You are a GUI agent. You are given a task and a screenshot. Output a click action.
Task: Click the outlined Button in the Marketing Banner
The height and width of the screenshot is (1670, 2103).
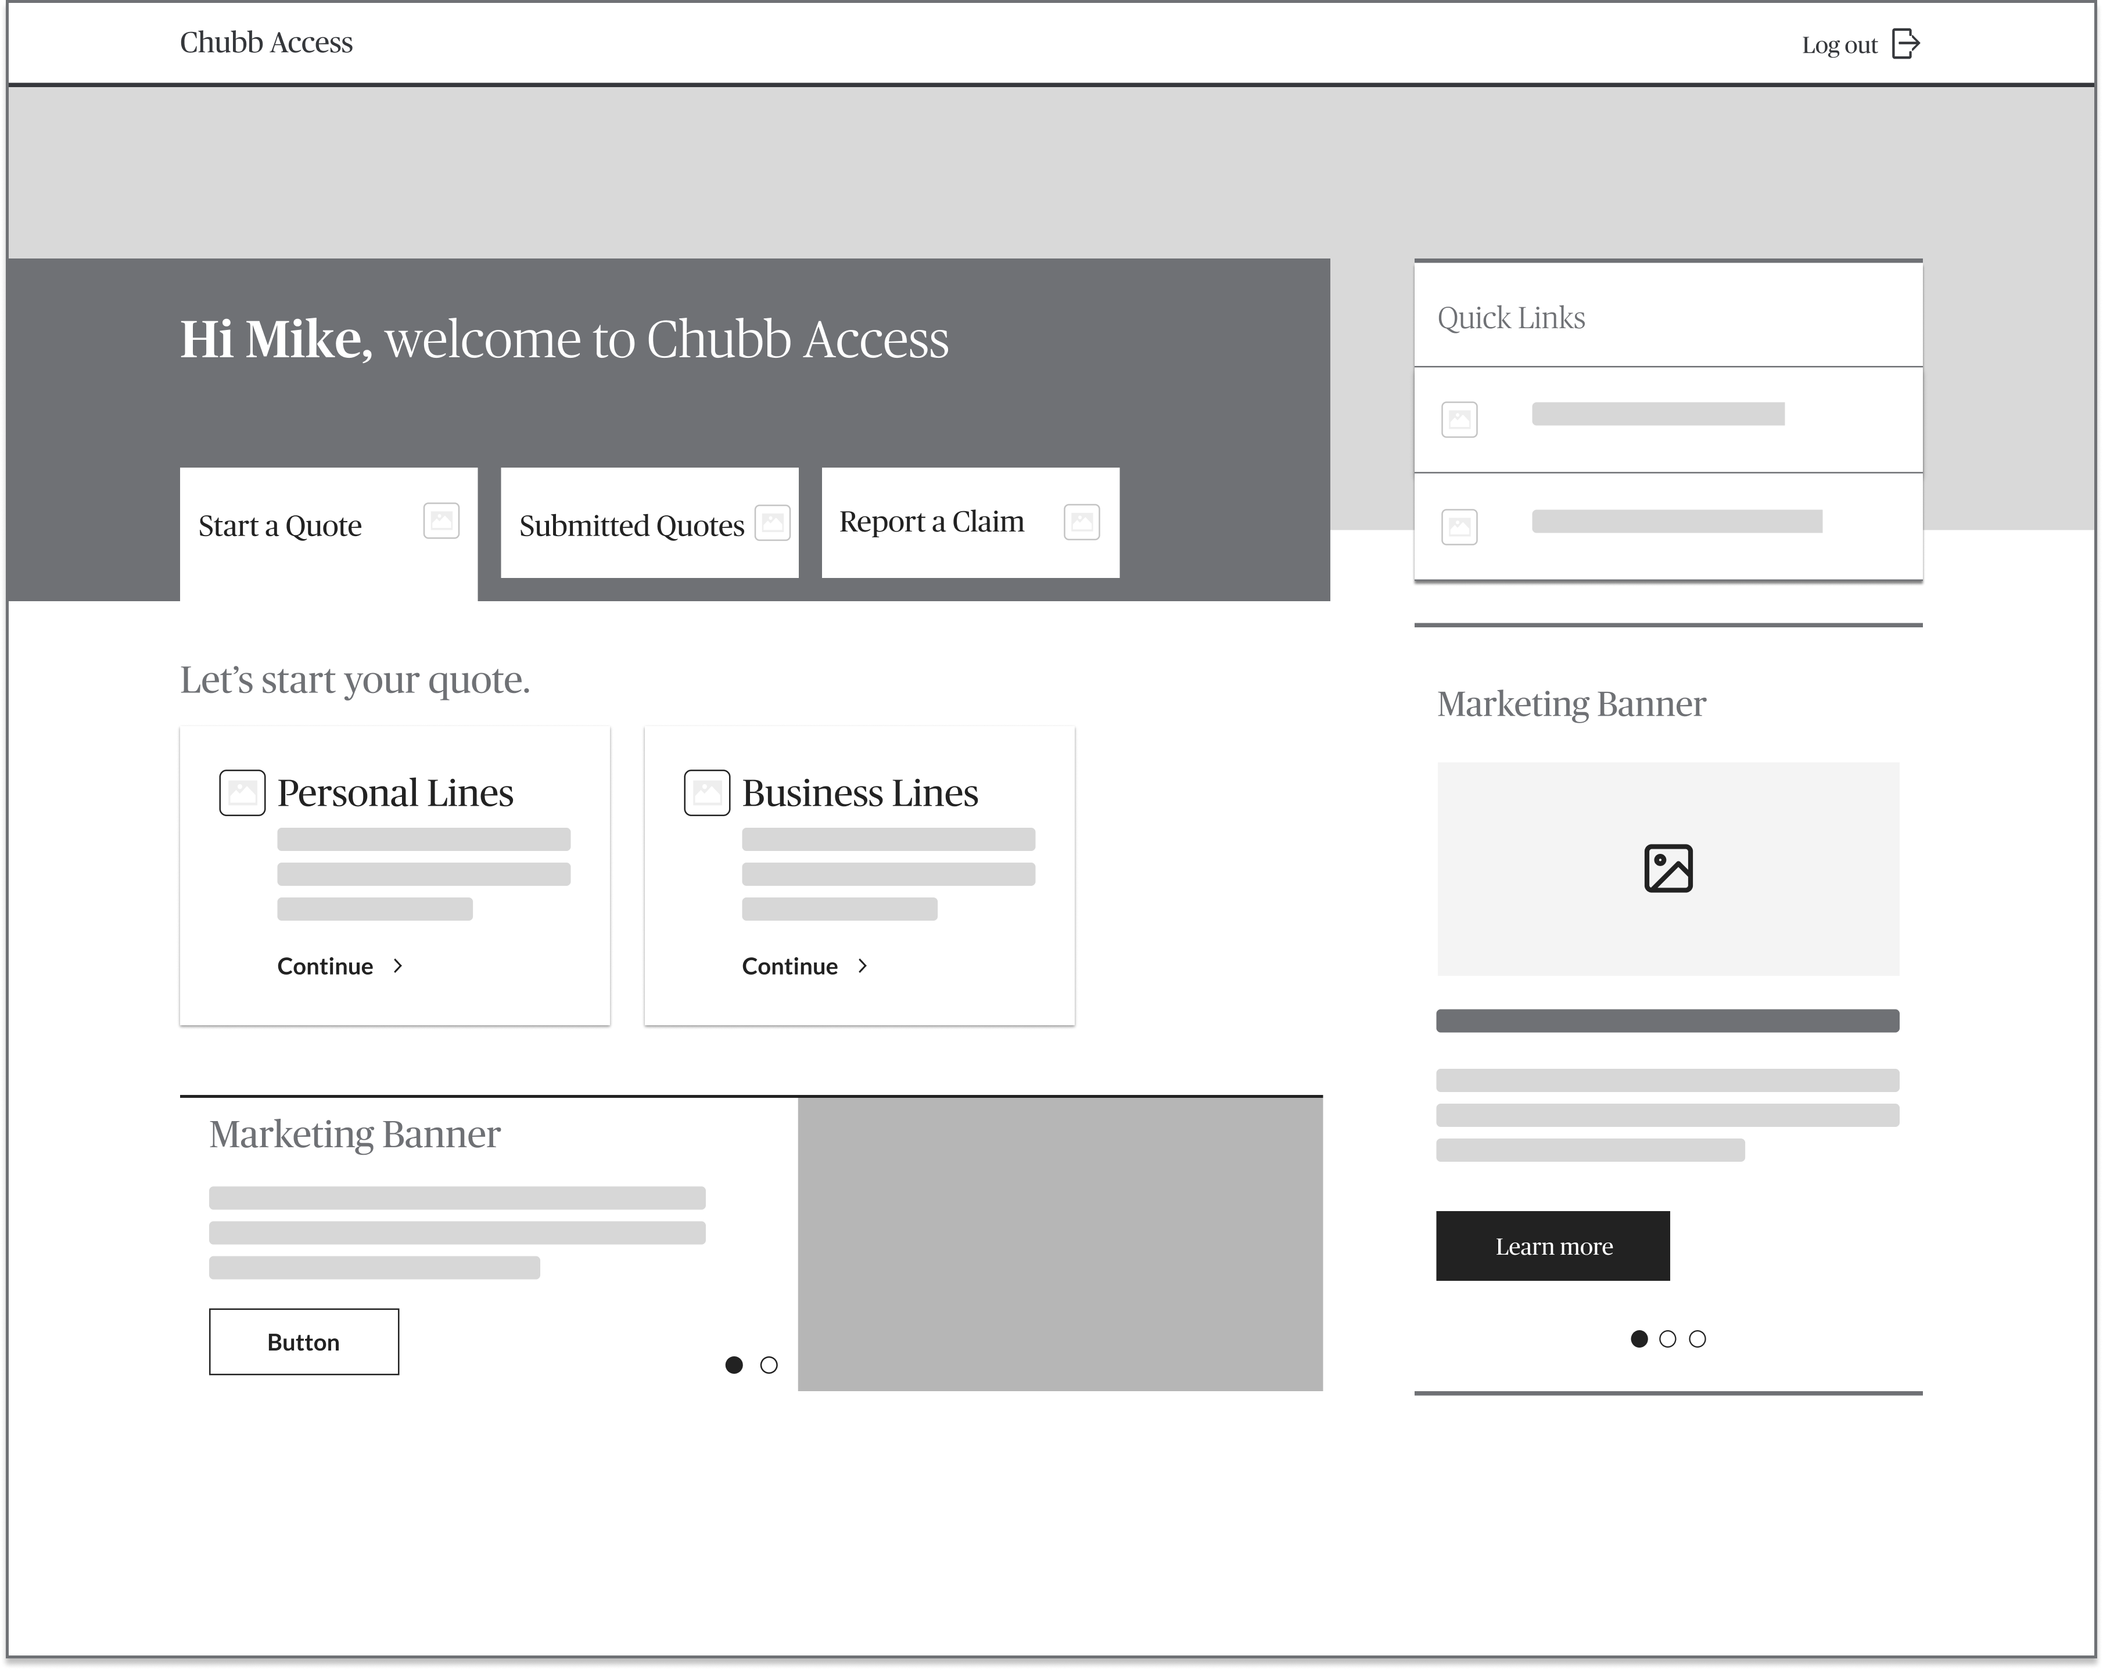(x=303, y=1341)
